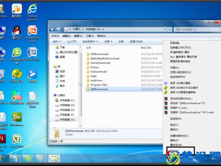Choose 剪切(T) in the context menu
Image resolution: width=221 pixels, height=166 pixels.
click(x=174, y=125)
